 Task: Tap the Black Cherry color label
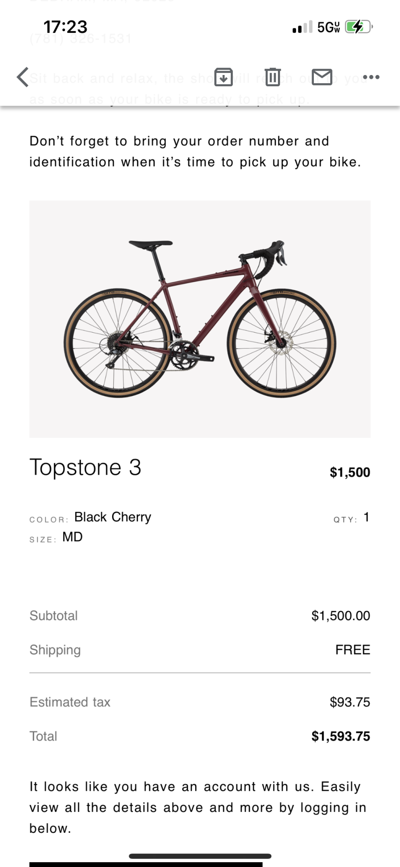tap(112, 517)
